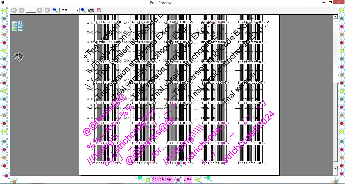
Task: Click the vertical scrollbar down arrow
Action: point(335,168)
